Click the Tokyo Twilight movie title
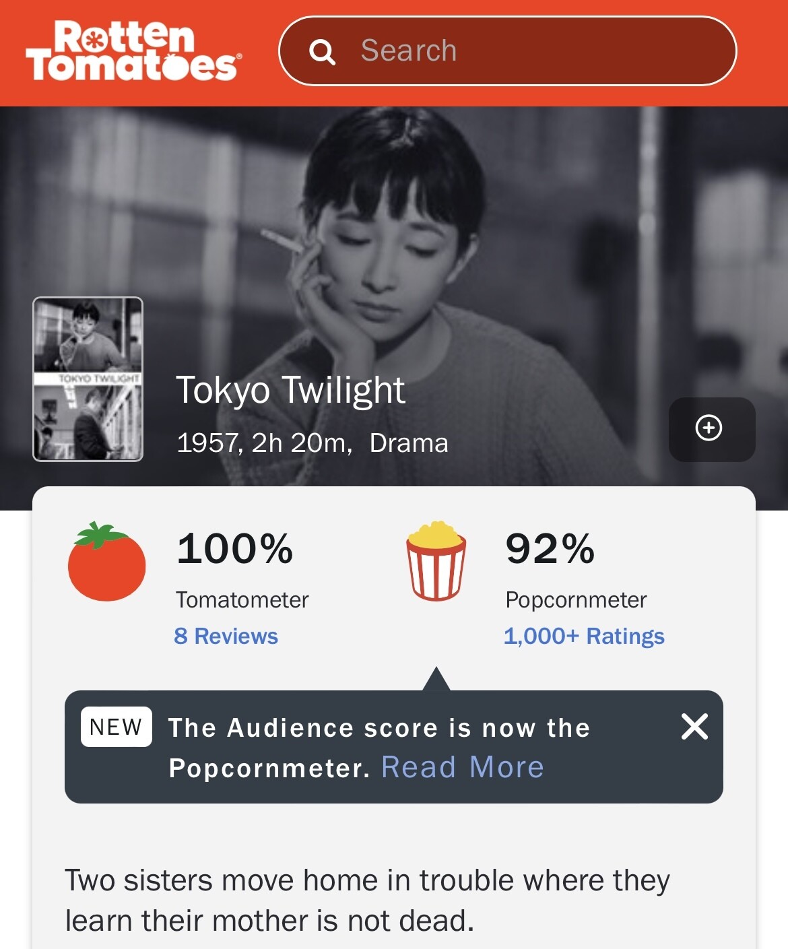This screenshot has width=788, height=949. [290, 390]
